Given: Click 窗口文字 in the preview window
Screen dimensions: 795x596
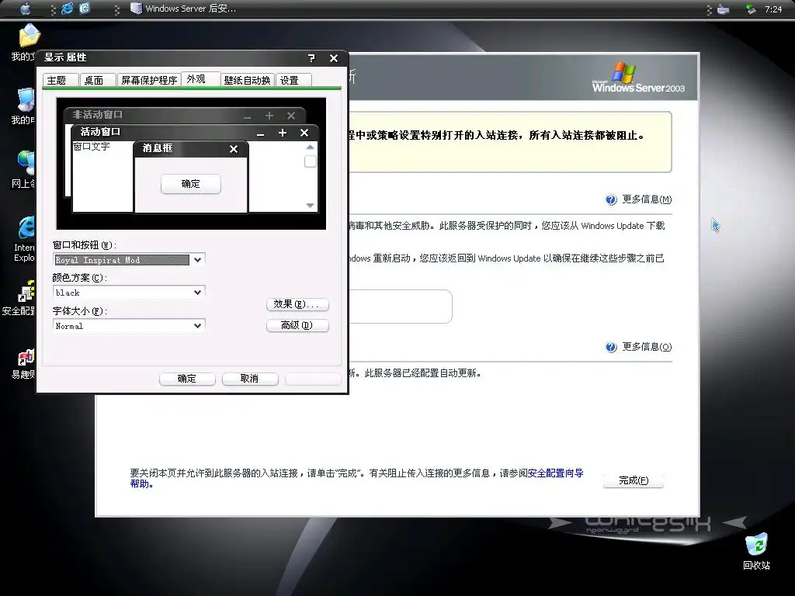Looking at the screenshot, I should point(92,147).
